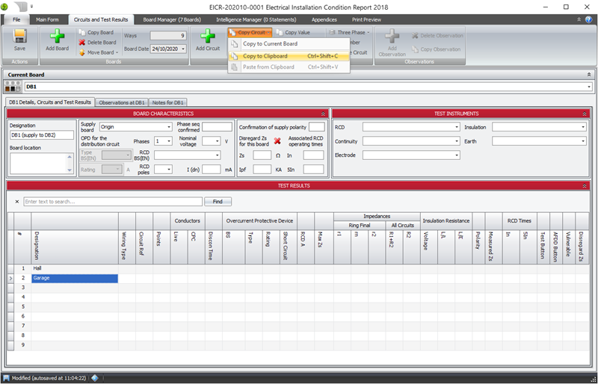Click the X to clear the search box
The image size is (598, 384).
coord(16,202)
